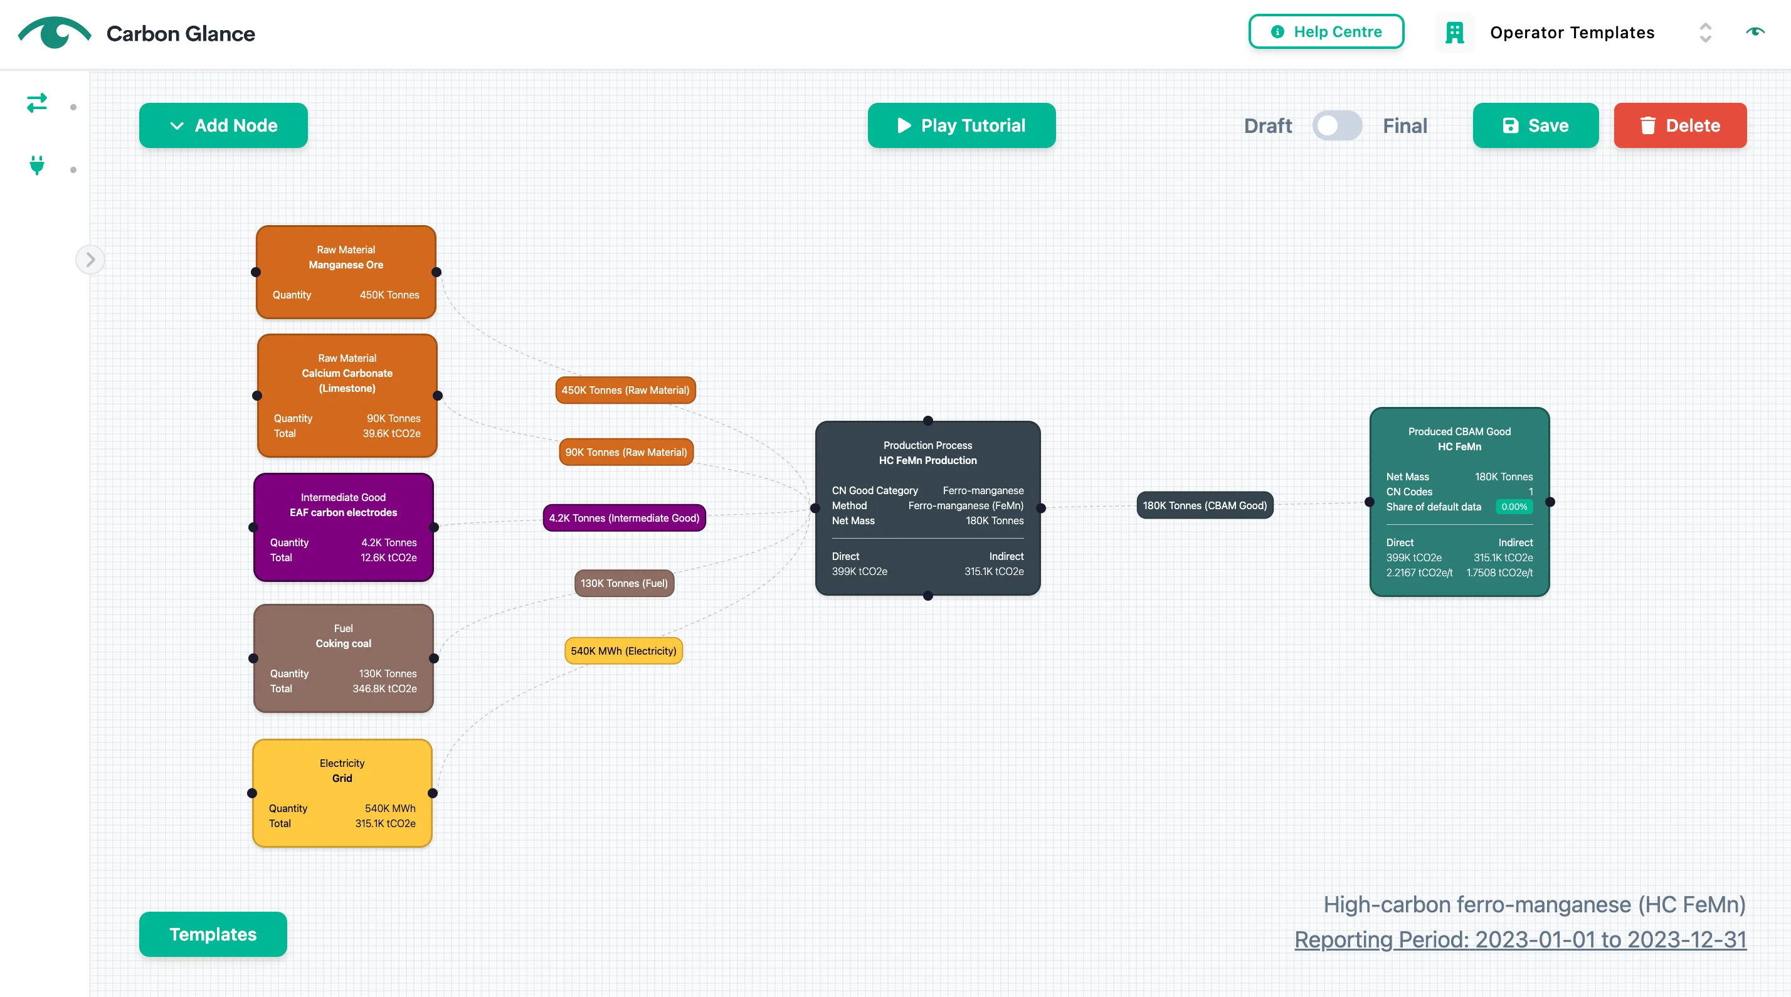Open the swap arrows sidebar icon
Screen dimensions: 1791x997
[x=37, y=103]
